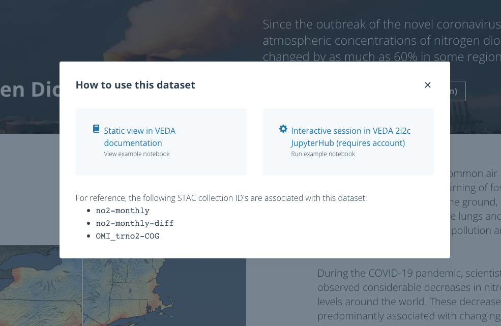The height and width of the screenshot is (326, 501).
Task: Close the dialog using the X icon
Action: tap(427, 85)
